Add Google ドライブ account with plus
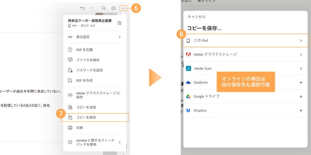This screenshot has height=155, width=311. tap(301, 97)
